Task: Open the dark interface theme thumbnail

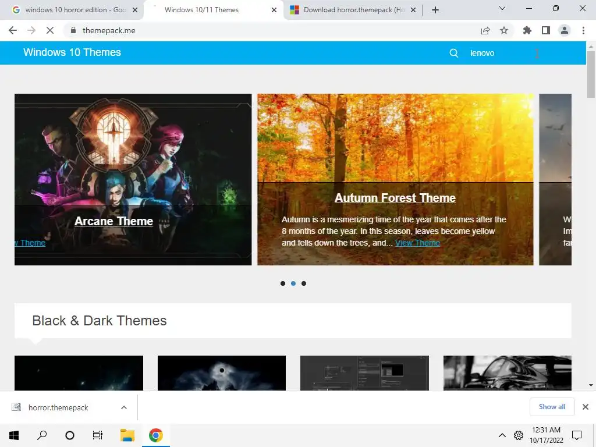Action: (x=364, y=373)
